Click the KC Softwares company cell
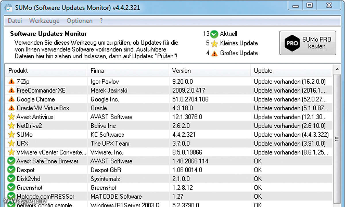The image size is (345, 207). click(x=107, y=135)
